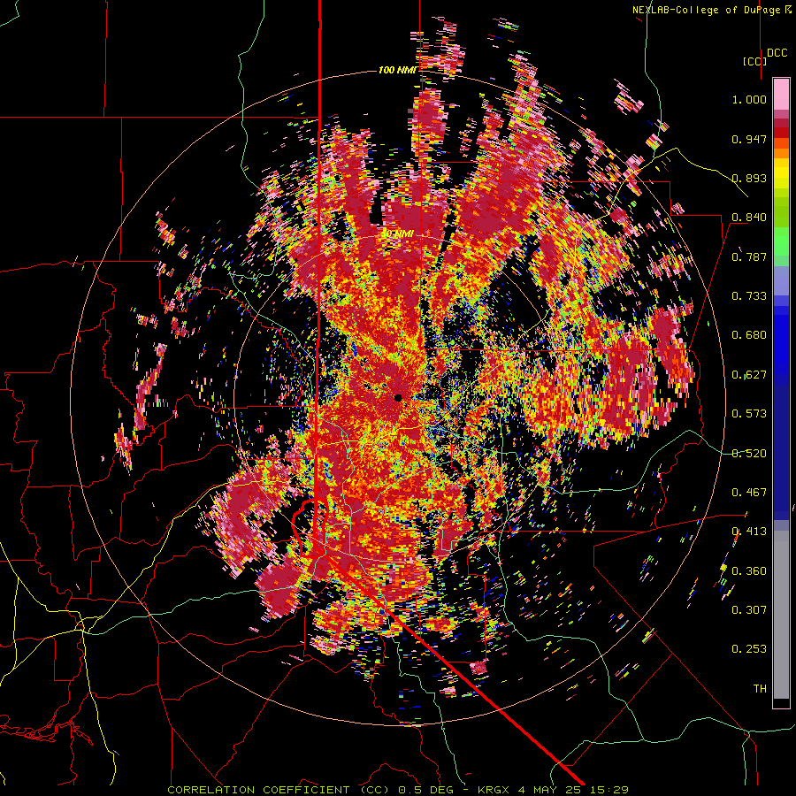Screen dimensions: 796x796
Task: Click the 0.5 DEG elevation text
Action: [x=425, y=790]
